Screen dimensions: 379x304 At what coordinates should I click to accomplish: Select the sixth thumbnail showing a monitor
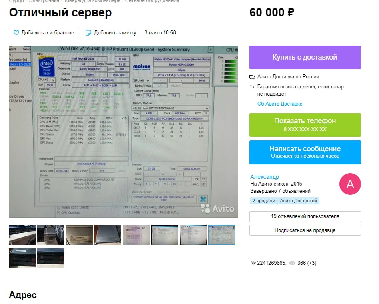point(164,235)
